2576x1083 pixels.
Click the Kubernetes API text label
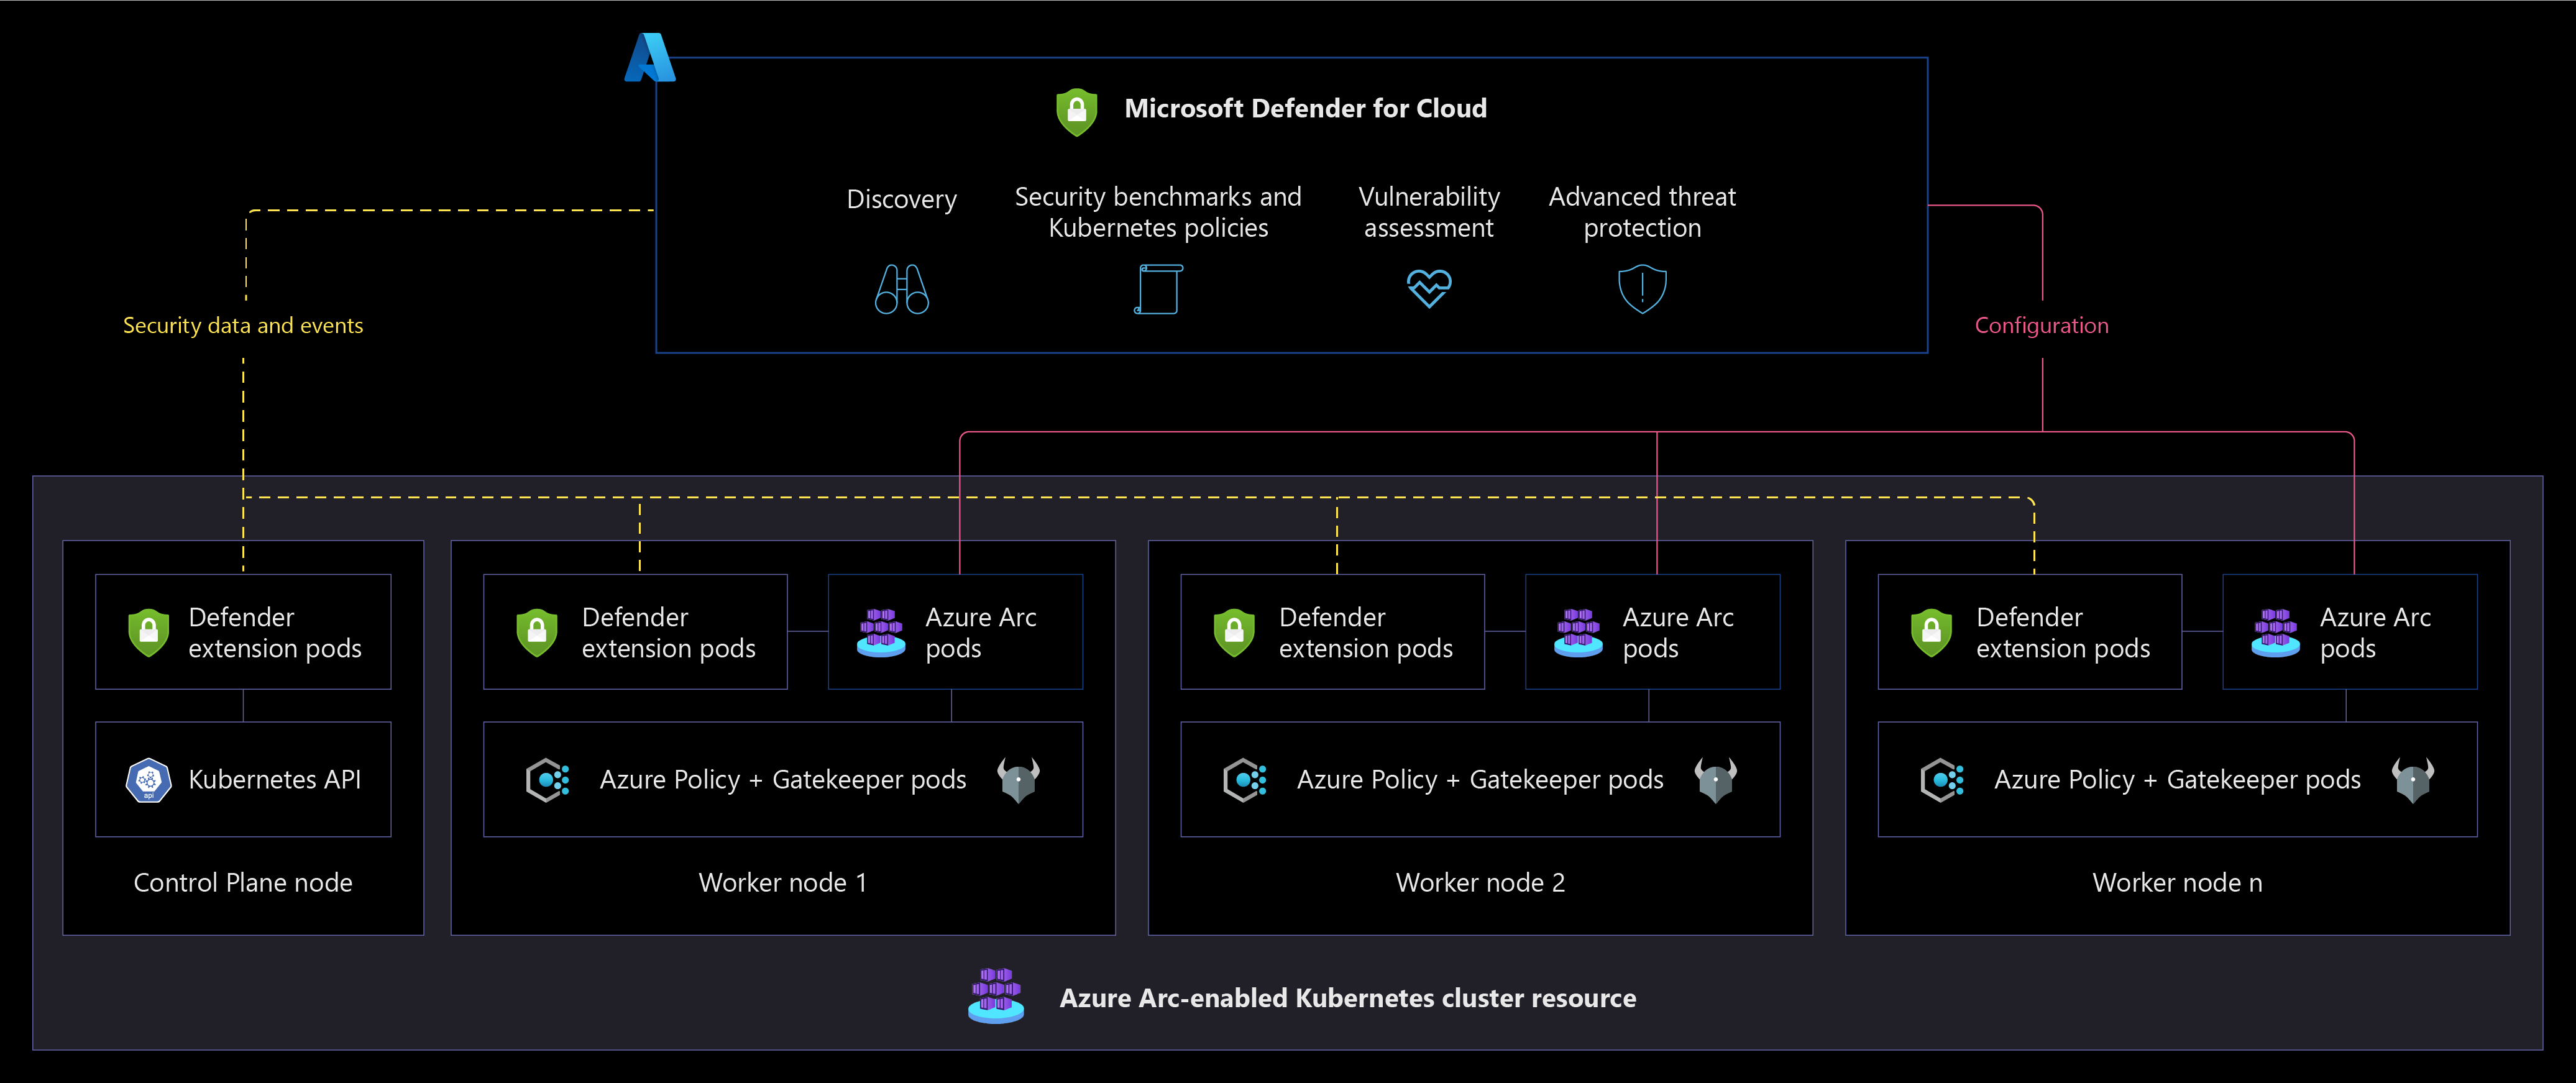[275, 780]
